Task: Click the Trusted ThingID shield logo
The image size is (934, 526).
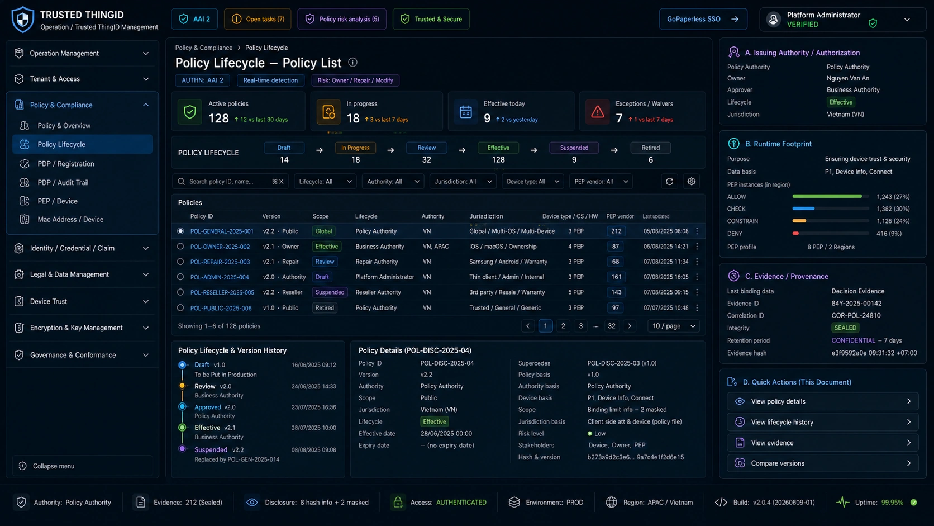Action: point(23,20)
